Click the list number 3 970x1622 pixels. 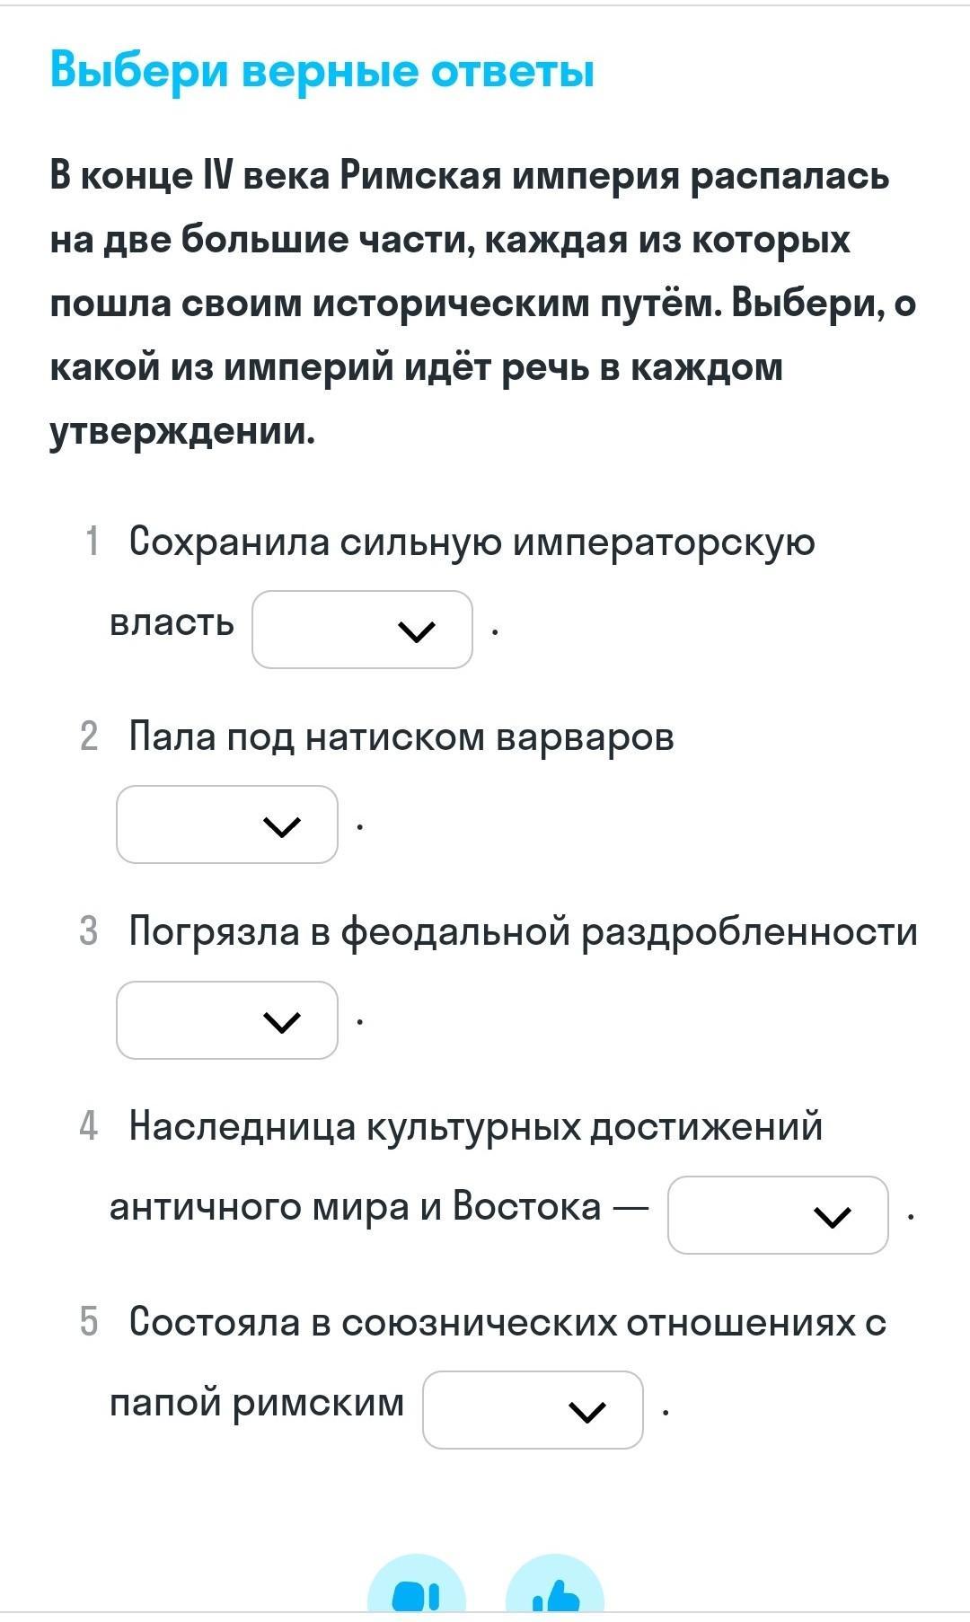[89, 931]
